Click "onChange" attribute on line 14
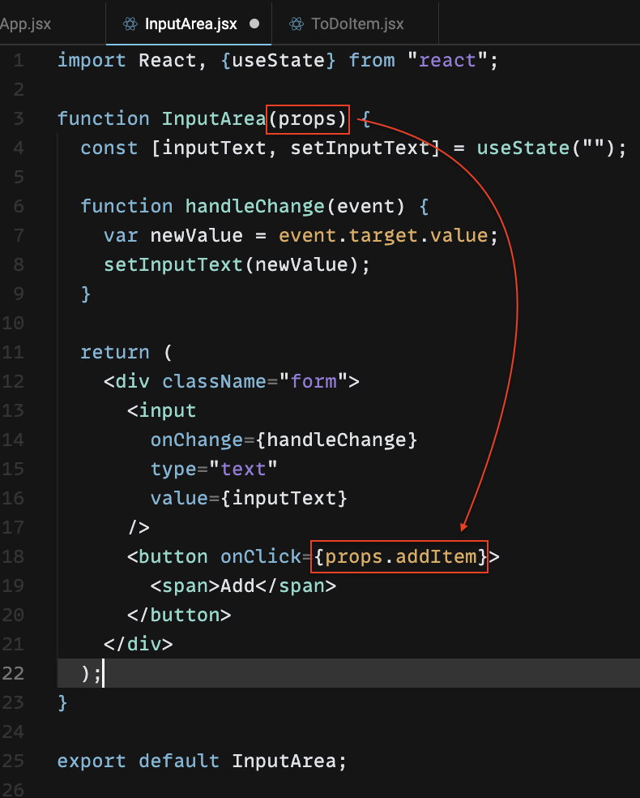640x798 pixels. (x=197, y=440)
